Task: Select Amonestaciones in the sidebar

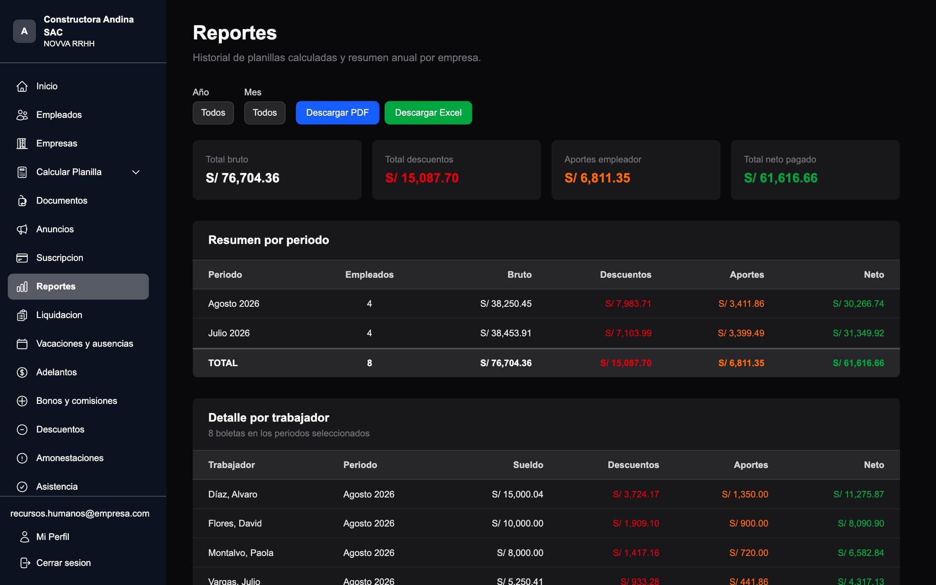Action: (x=78, y=458)
